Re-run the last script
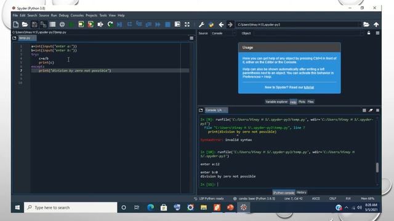The height and width of the screenshot is (221, 394). click(110, 25)
